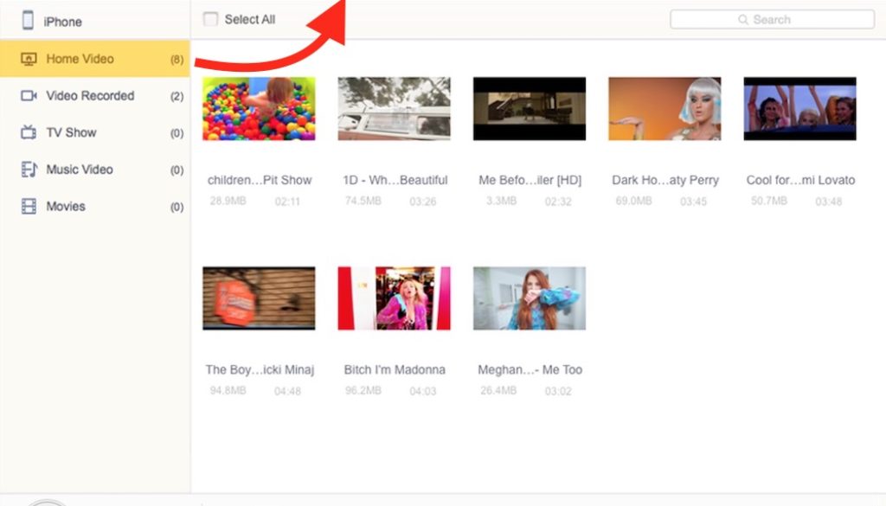Click the Video Recorded camera icon
Screen dimensions: 886x506
pyautogui.click(x=29, y=96)
